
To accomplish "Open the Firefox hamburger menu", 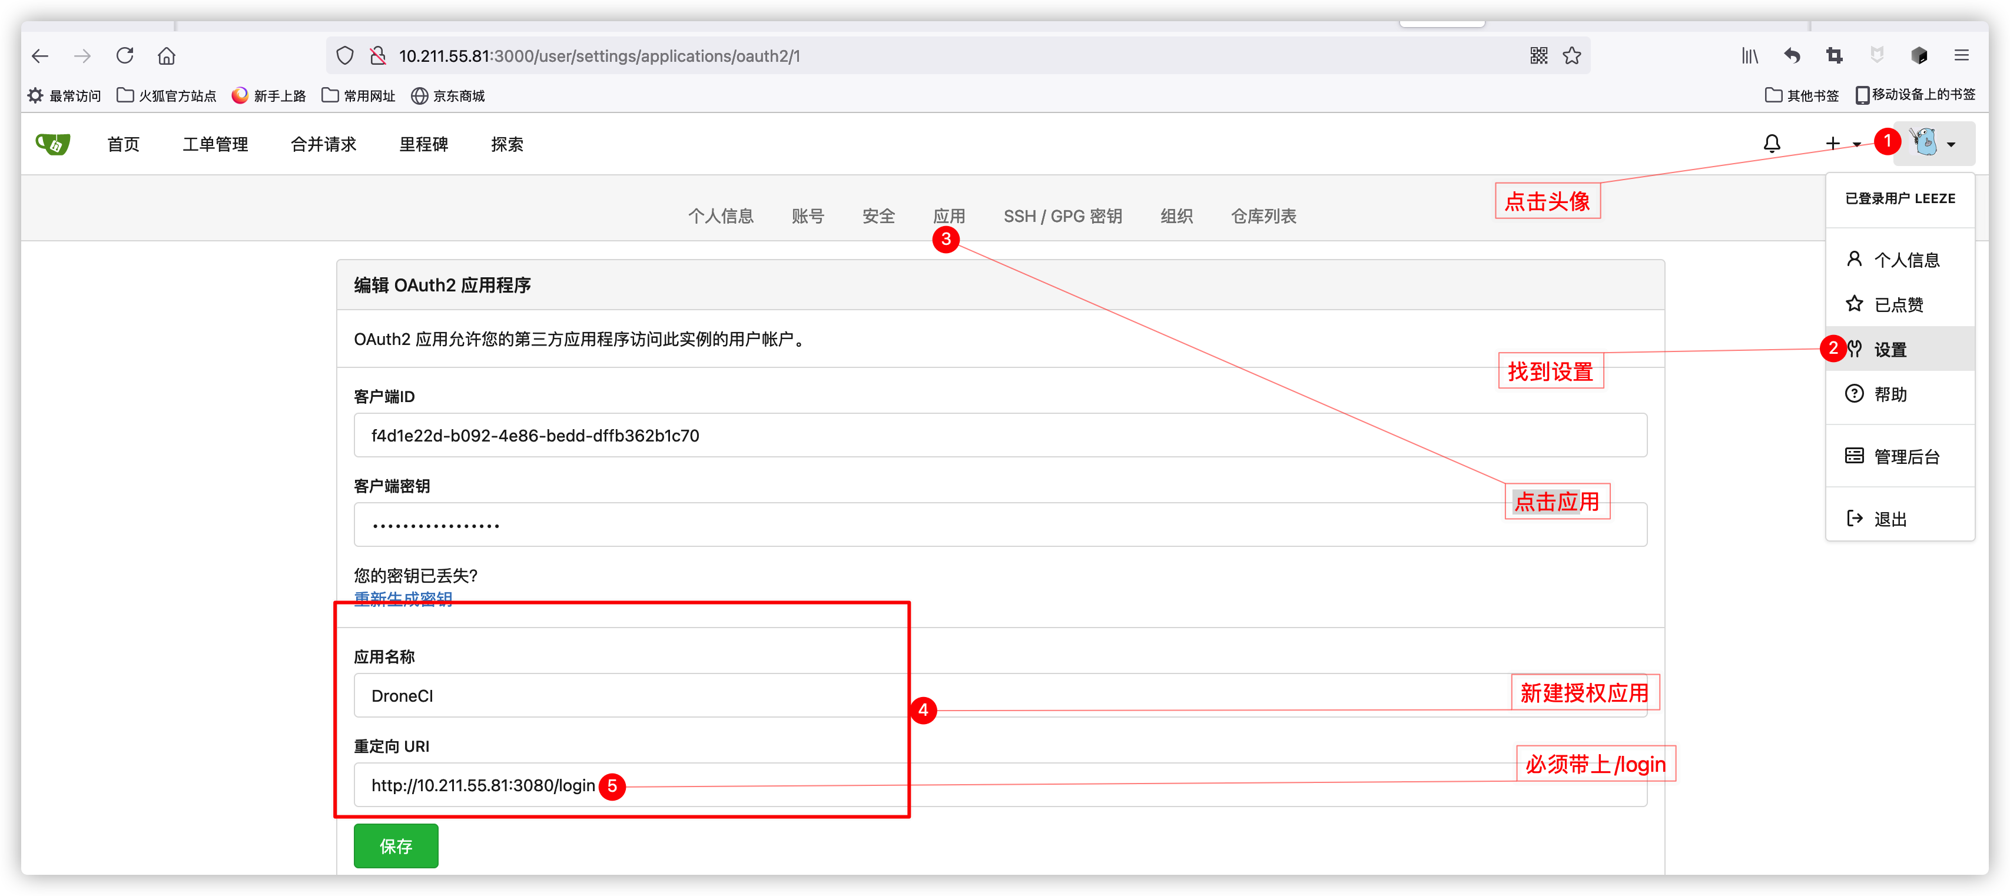I will click(x=1962, y=55).
